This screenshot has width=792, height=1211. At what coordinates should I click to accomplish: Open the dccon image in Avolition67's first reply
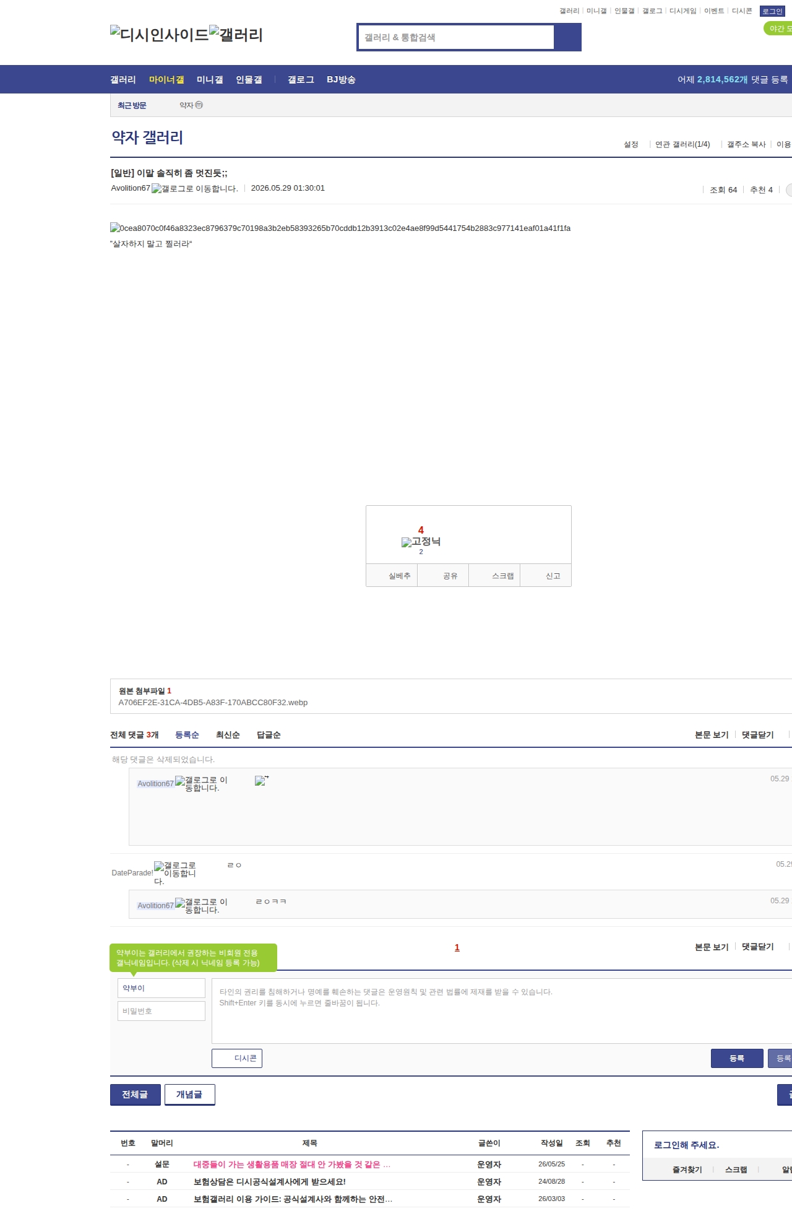[x=262, y=781]
